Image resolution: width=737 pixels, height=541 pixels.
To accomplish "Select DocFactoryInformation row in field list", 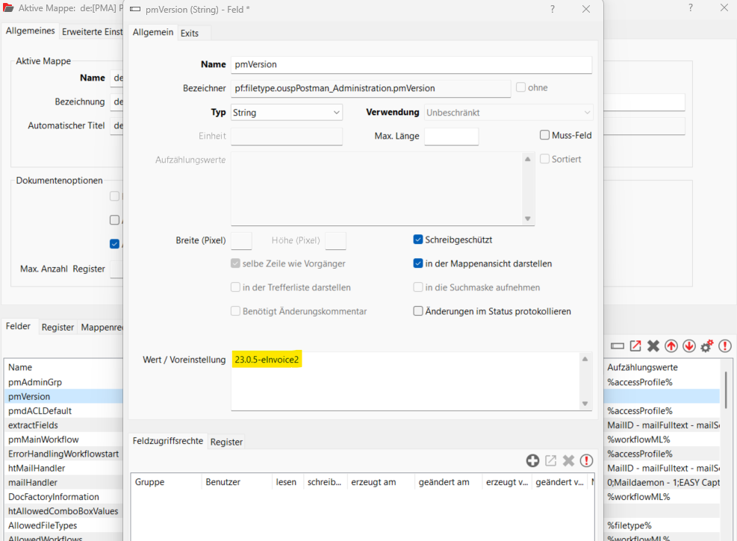I will click(x=63, y=496).
